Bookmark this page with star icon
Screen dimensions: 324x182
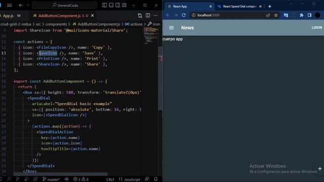pyautogui.click(x=276, y=15)
